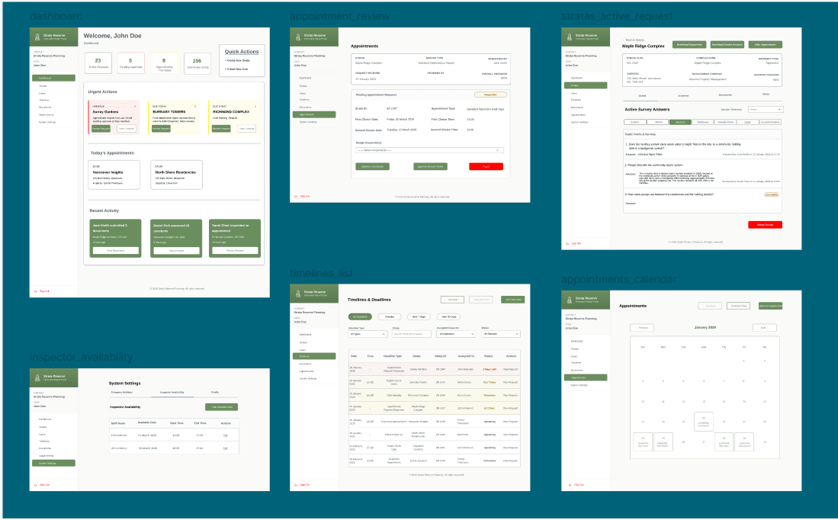Expand the All Inspectors dropdown in Timelines filters

click(456, 333)
